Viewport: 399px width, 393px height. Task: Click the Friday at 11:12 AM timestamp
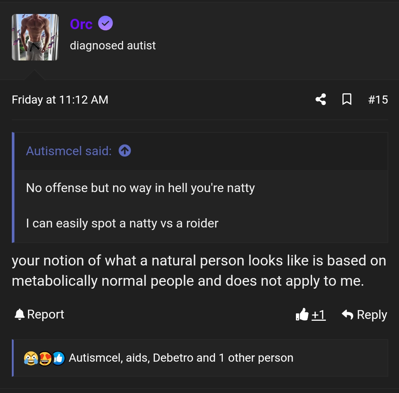pos(60,100)
